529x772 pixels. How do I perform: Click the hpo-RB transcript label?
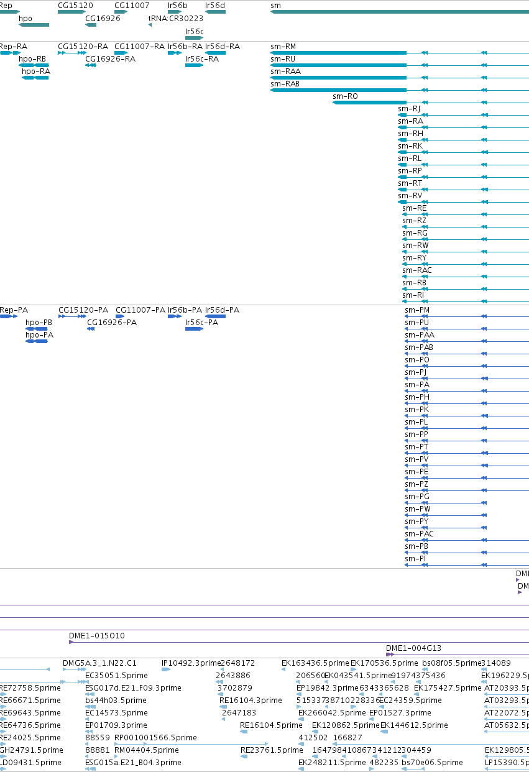[x=32, y=59]
